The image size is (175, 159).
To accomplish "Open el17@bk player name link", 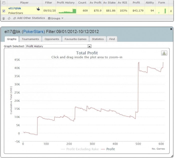I will [x=14, y=8].
